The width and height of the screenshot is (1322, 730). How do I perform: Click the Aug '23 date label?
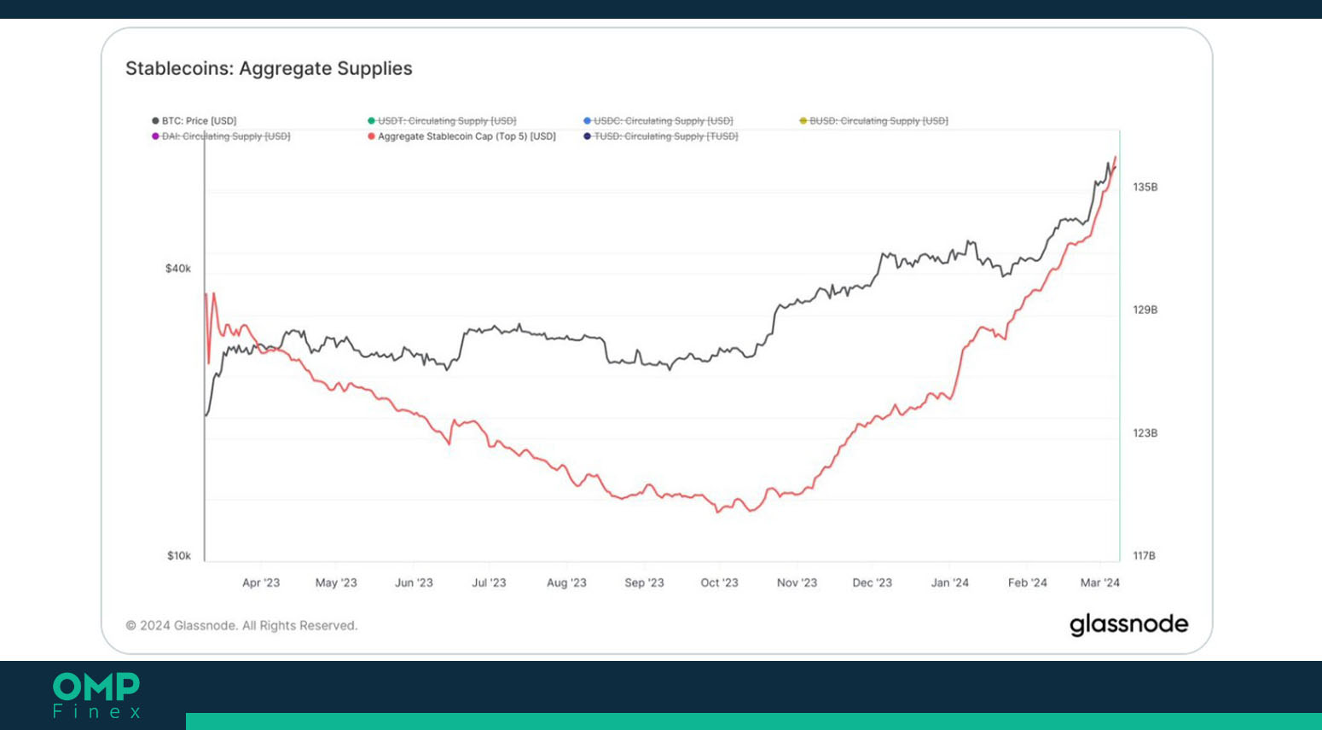[566, 583]
